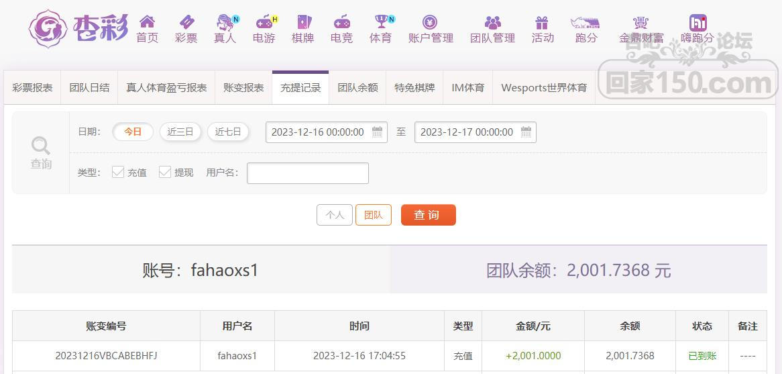Switch to the 特兔棋牌 tab
The image size is (782, 374).
click(414, 88)
